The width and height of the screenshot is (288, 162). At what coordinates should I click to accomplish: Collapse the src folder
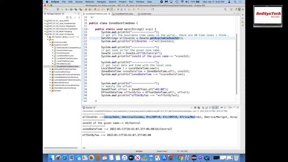[48, 40]
